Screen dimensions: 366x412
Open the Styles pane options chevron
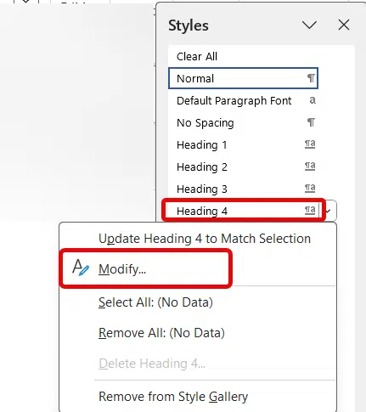point(309,25)
